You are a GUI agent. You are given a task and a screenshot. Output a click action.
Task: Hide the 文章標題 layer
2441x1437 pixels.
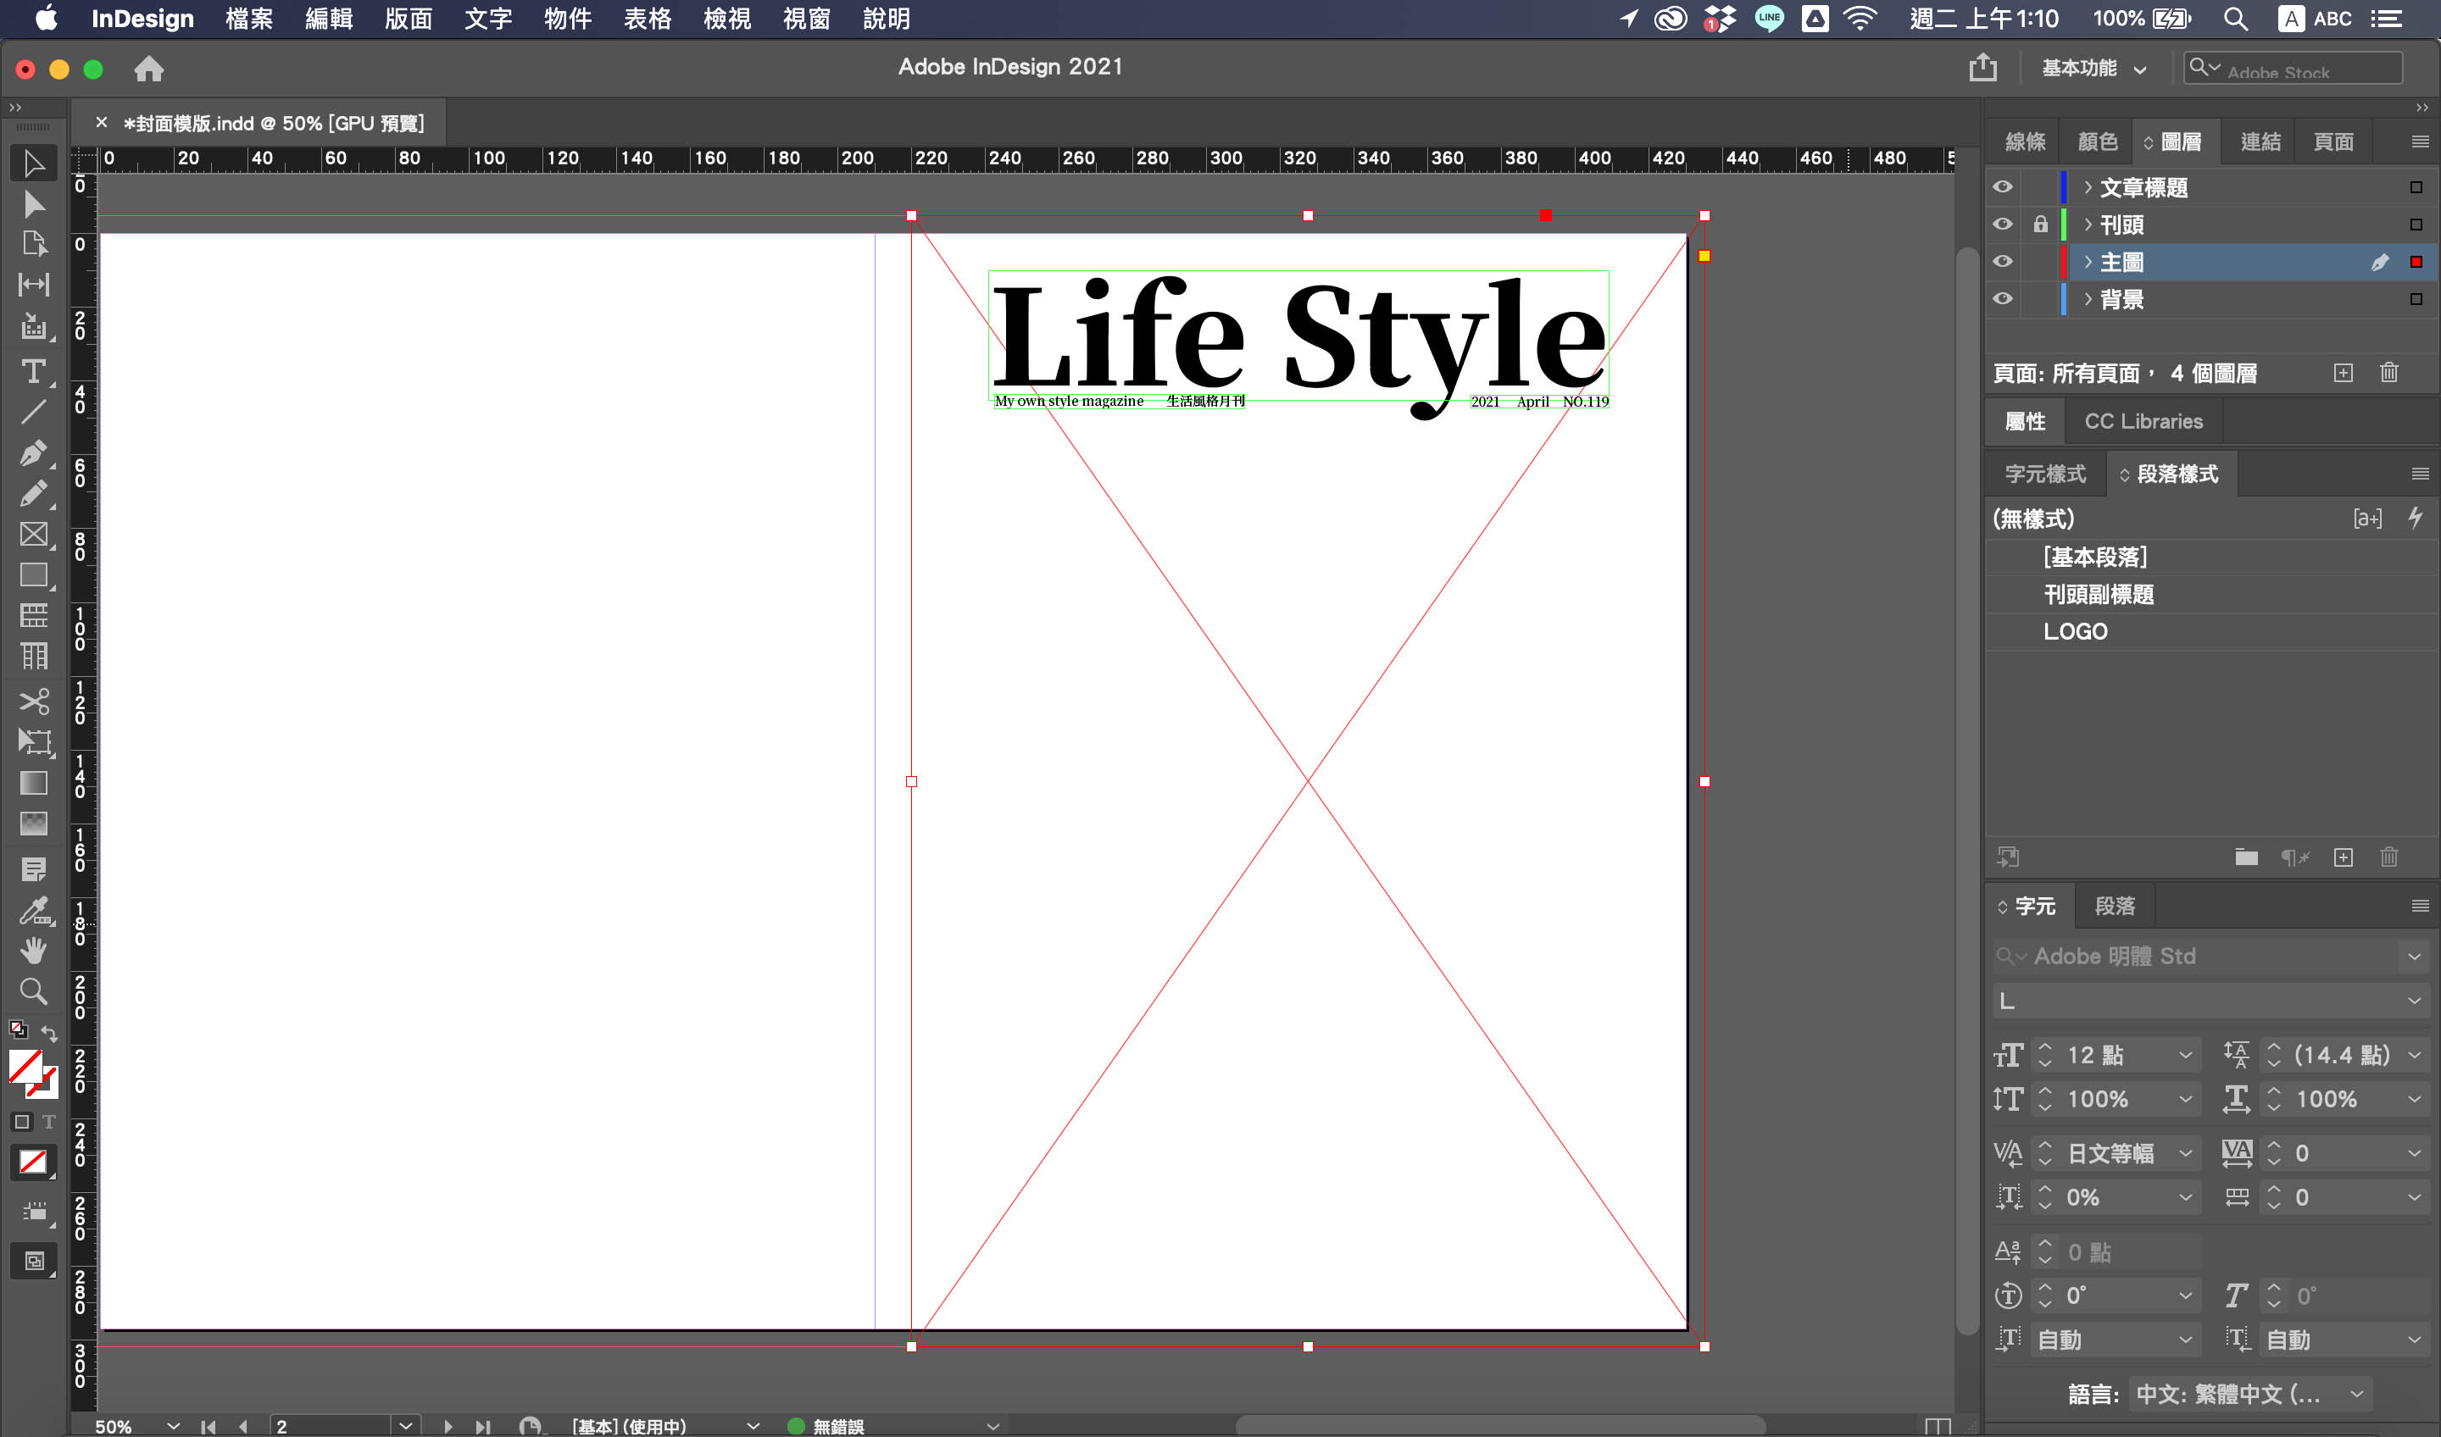[2002, 187]
